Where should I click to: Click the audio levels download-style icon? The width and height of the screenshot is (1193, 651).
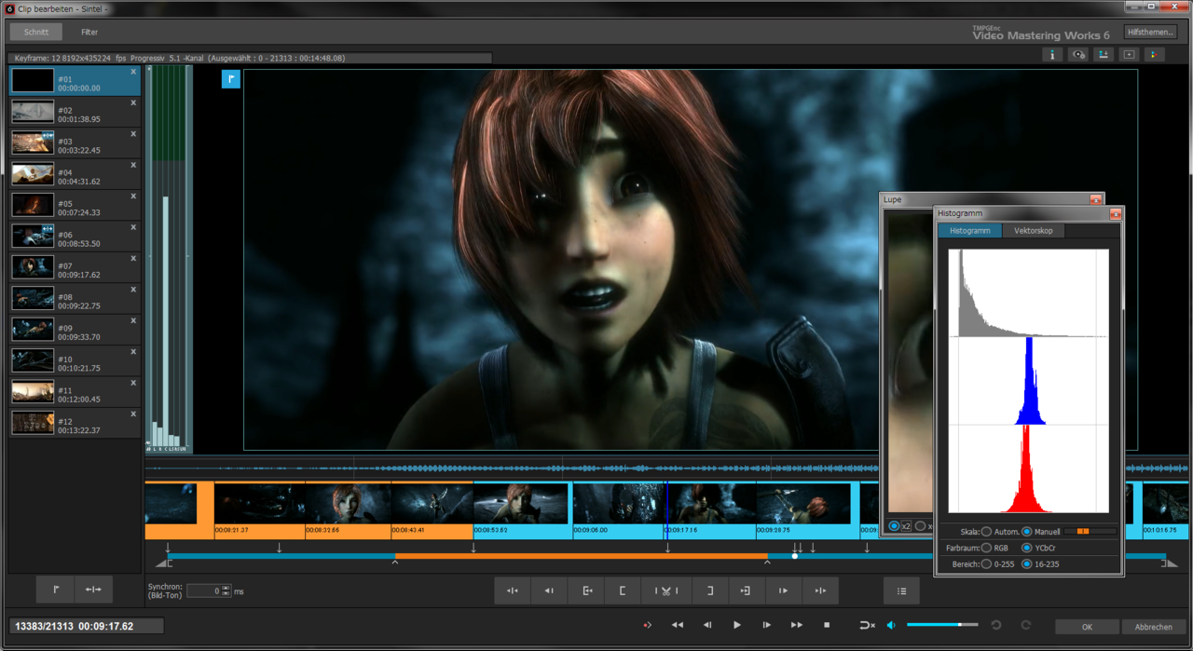[x=1104, y=54]
